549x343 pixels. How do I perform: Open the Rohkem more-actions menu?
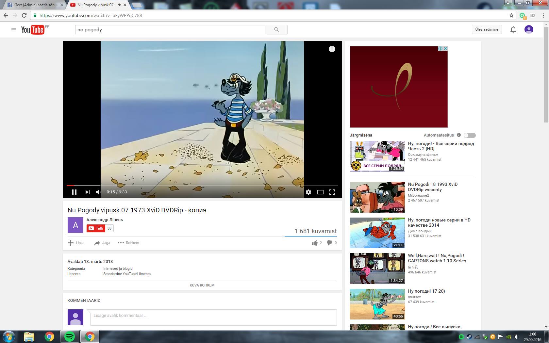click(128, 243)
